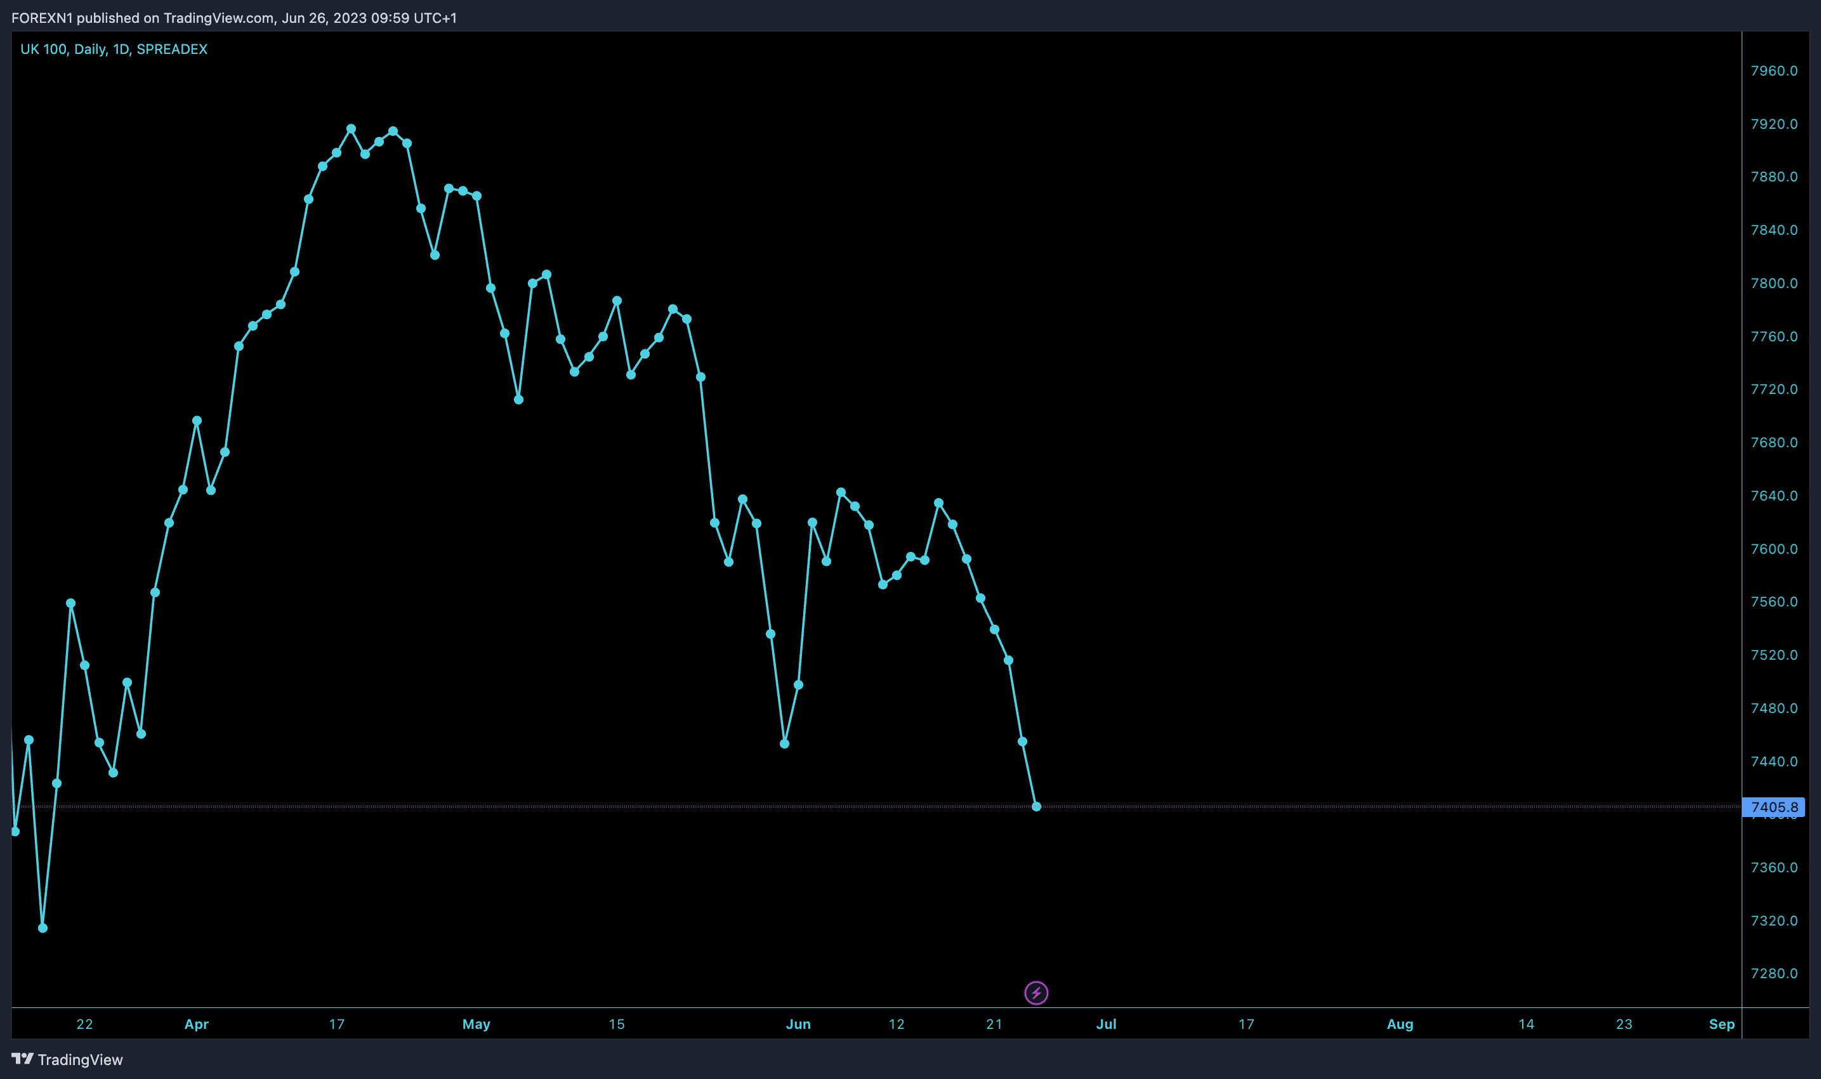This screenshot has height=1079, width=1821.
Task: Click the 7520.0 price axis label
Action: pos(1773,655)
